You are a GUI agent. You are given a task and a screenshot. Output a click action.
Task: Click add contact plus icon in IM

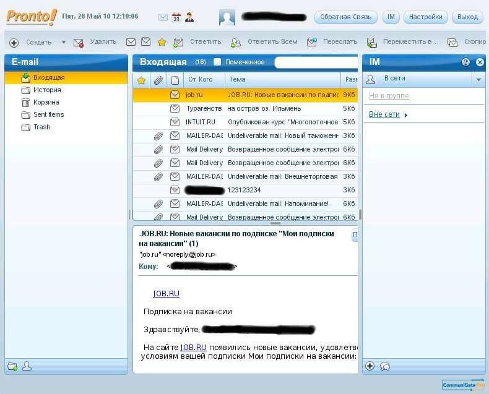(370, 366)
